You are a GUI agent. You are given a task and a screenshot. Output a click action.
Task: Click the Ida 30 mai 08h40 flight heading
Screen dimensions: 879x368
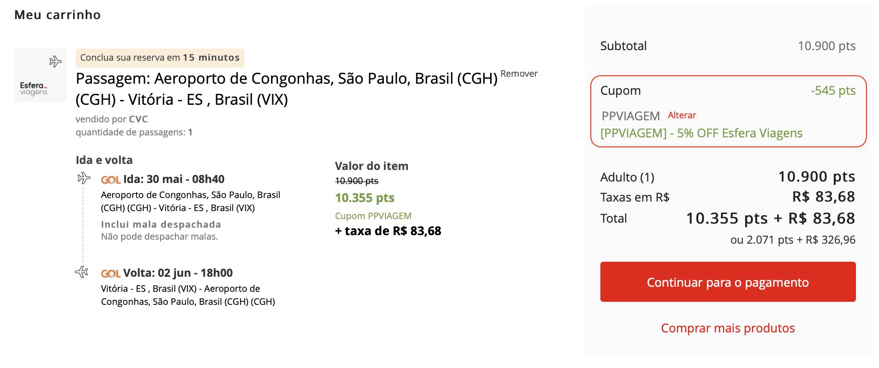pos(174,179)
